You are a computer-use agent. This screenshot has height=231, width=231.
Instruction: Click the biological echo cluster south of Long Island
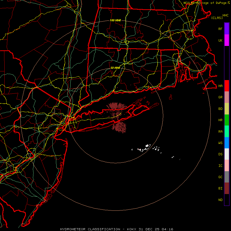pos(119,127)
